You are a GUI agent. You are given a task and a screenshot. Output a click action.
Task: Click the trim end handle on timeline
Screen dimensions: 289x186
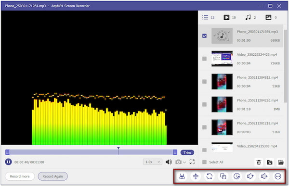click(175, 152)
